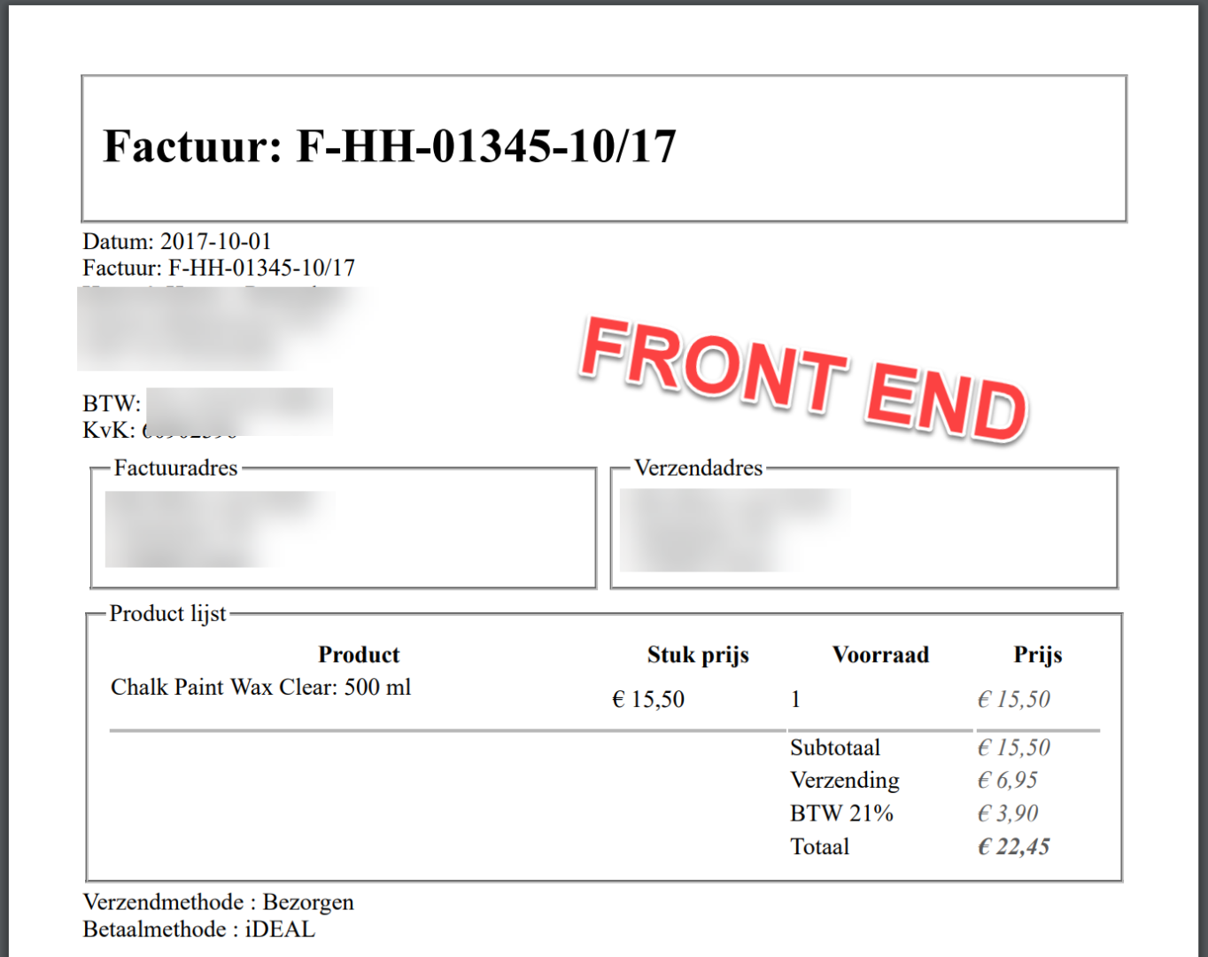Click the Subtotaal label
The width and height of the screenshot is (1208, 957).
click(x=835, y=748)
